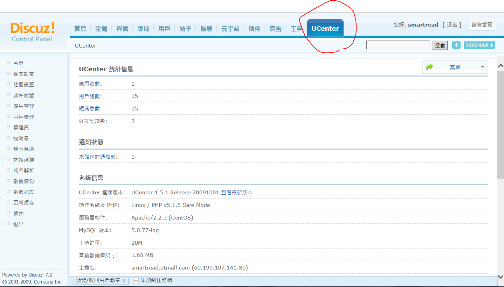This screenshot has width=504, height=287.
Task: Focus the search text field in the header
Action: [x=398, y=45]
